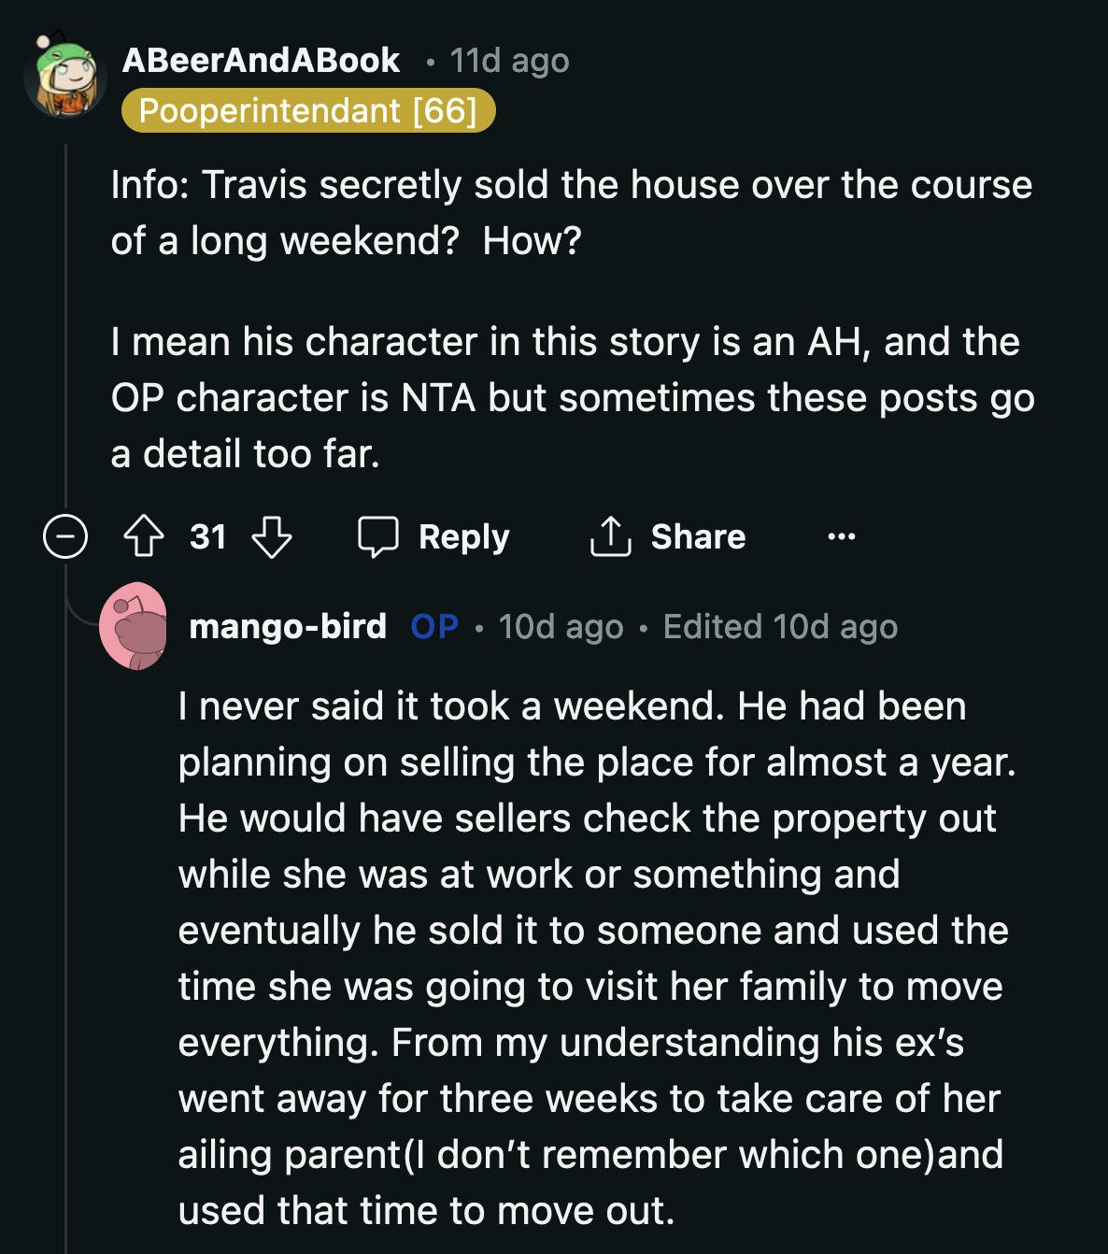The image size is (1108, 1254).
Task: Expand more options via the ellipsis control
Action: pos(840,536)
